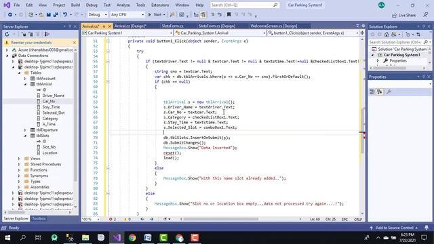The width and height of the screenshot is (434, 244).
Task: Click the Live Share button
Action: pyautogui.click(x=404, y=15)
